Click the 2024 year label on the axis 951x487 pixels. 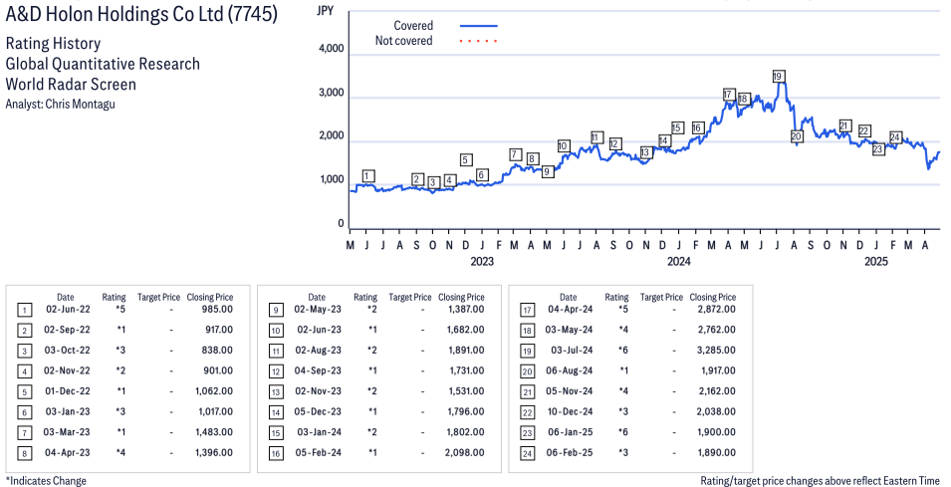click(679, 261)
